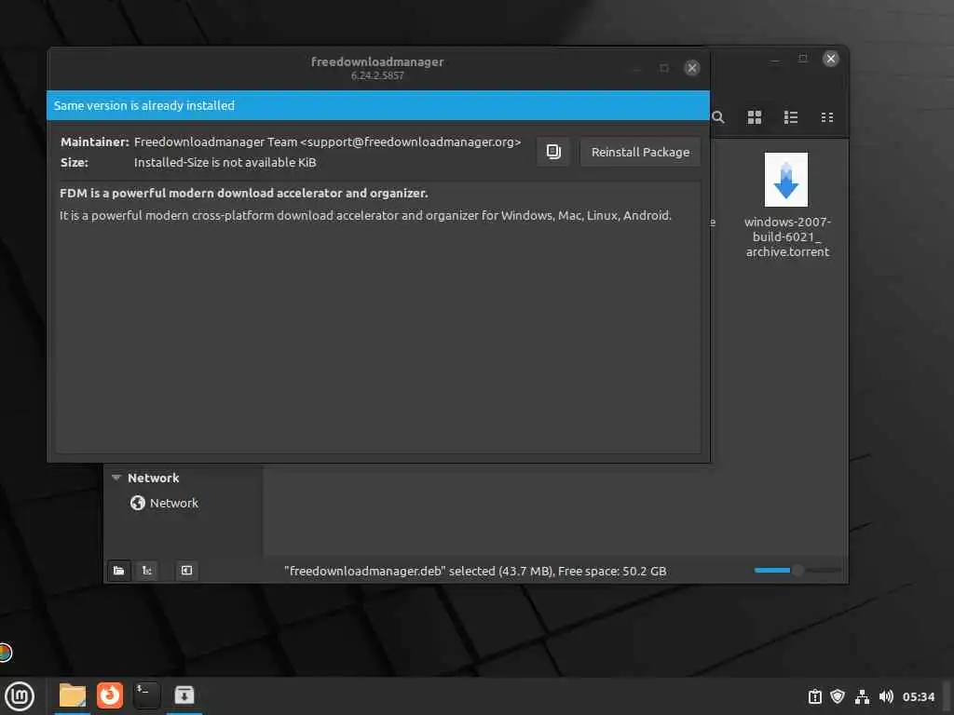Click the 'Same version is already installed' banner
This screenshot has width=954, height=715.
click(378, 106)
